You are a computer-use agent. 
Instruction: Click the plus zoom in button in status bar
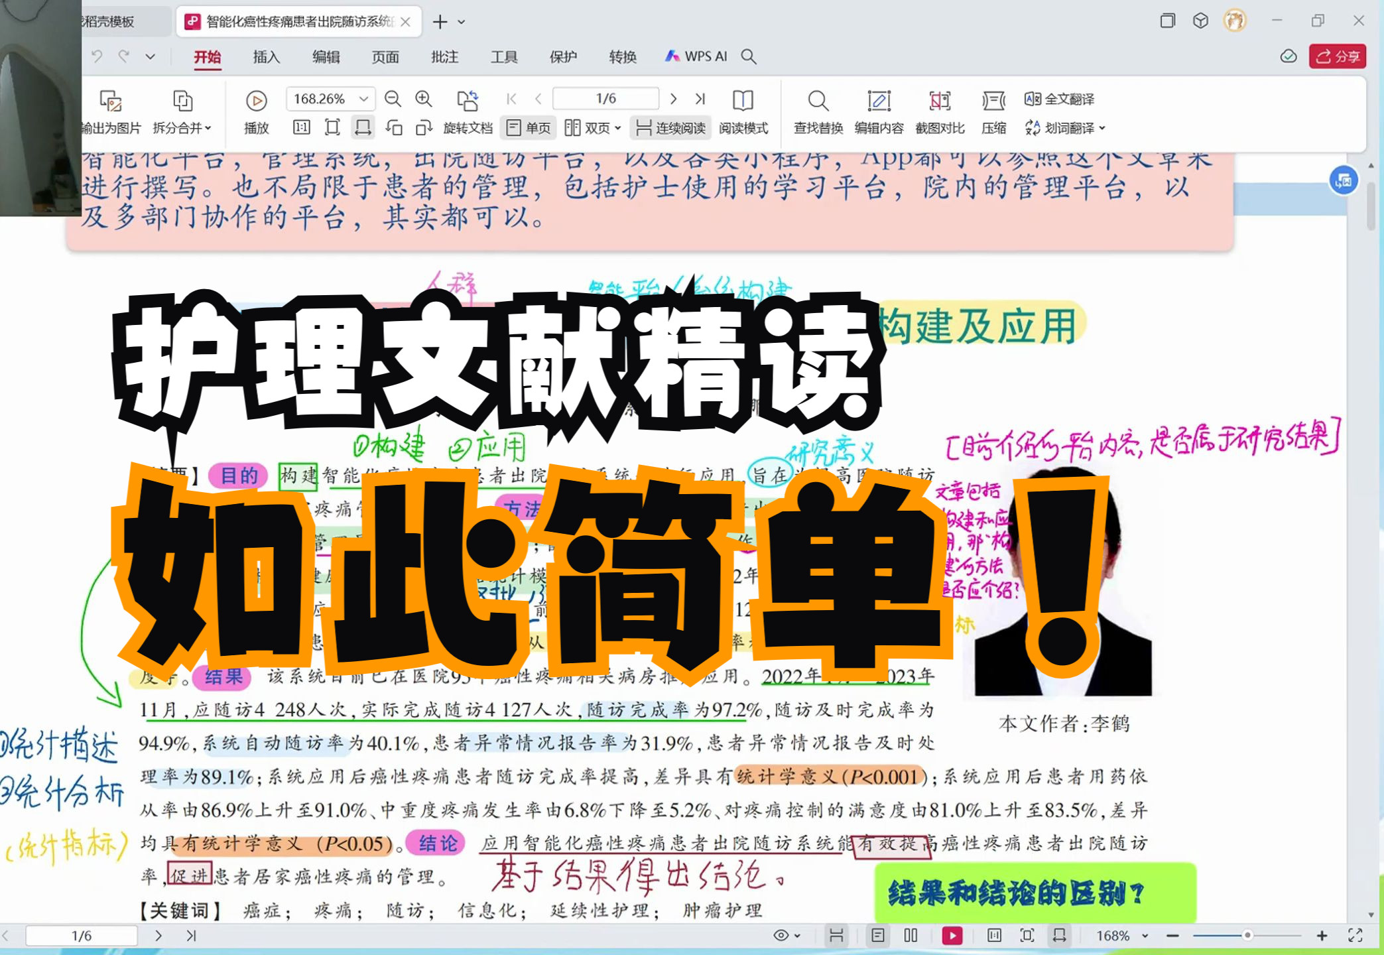click(x=1322, y=936)
